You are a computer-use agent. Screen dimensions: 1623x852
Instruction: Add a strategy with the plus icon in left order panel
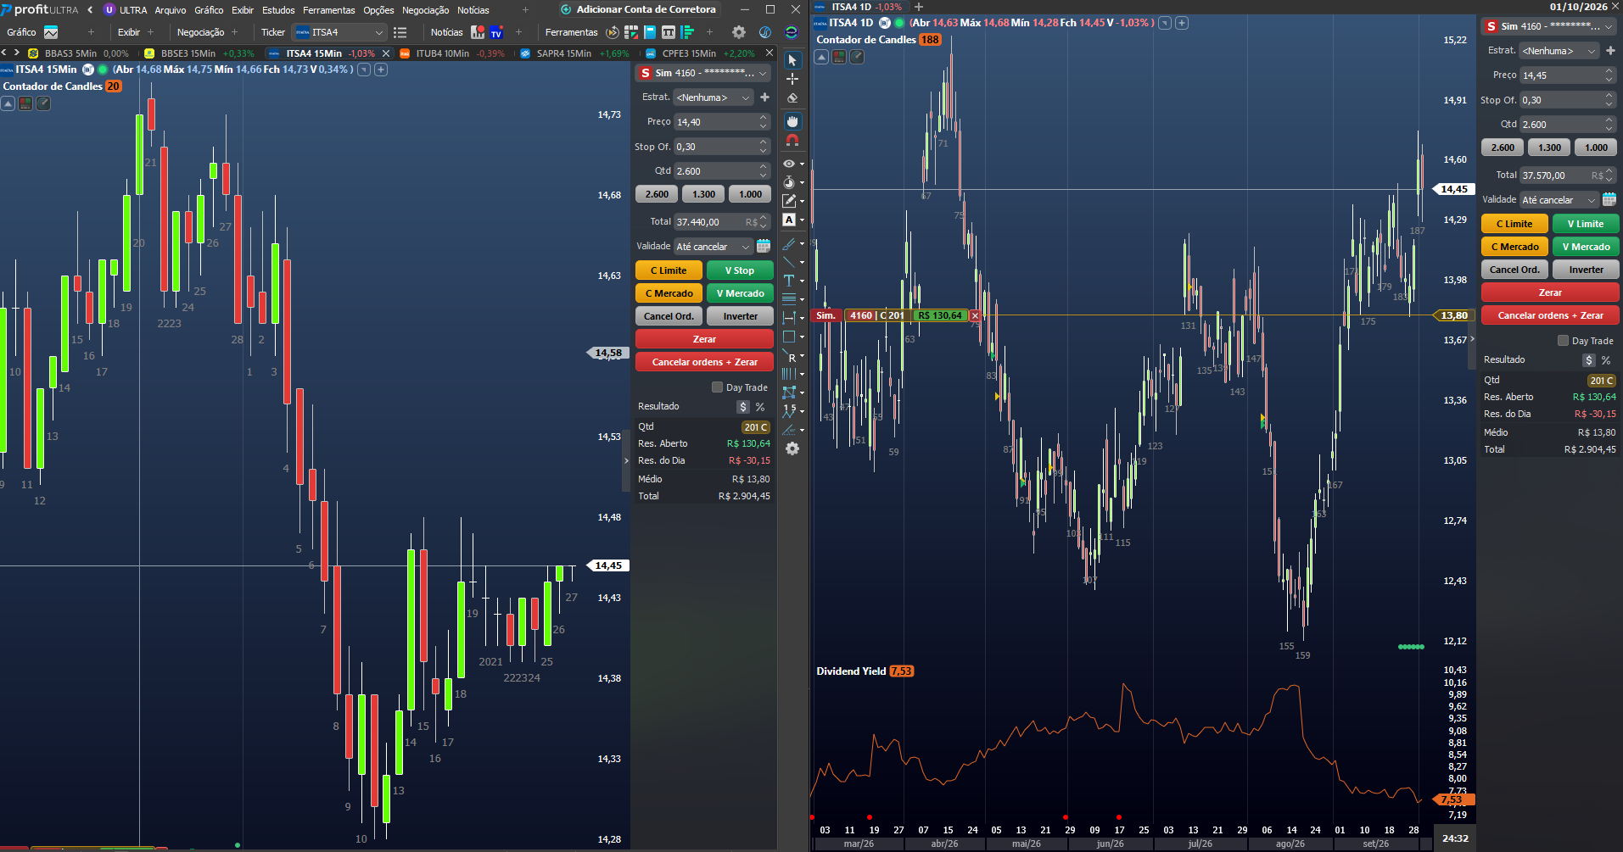point(764,97)
